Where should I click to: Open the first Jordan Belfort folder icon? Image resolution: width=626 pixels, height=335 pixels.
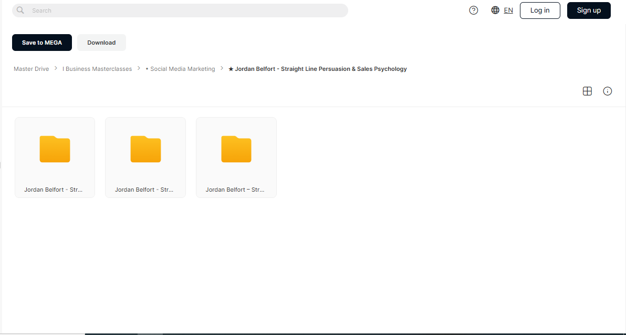coord(55,149)
